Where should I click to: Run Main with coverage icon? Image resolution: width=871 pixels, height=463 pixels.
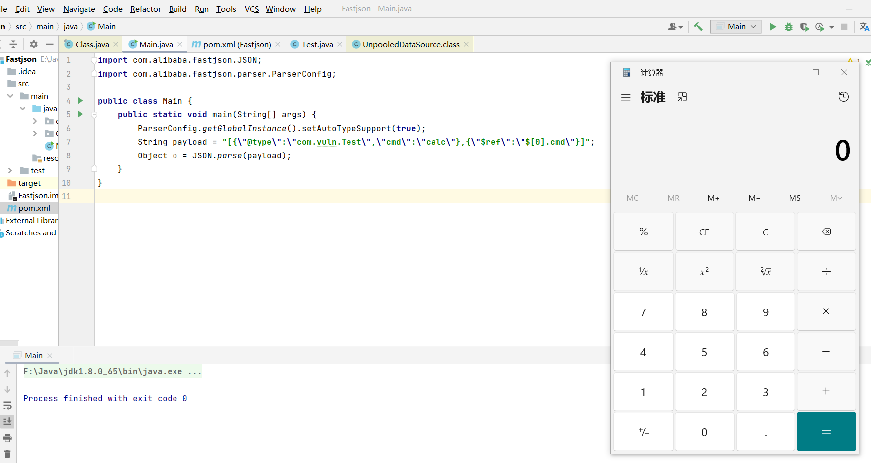(x=804, y=27)
